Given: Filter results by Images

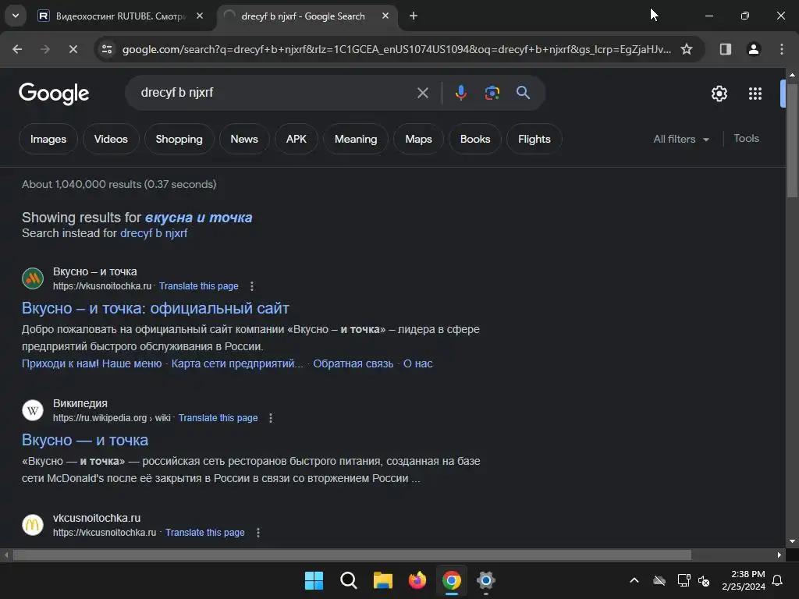Looking at the screenshot, I should click(x=48, y=139).
